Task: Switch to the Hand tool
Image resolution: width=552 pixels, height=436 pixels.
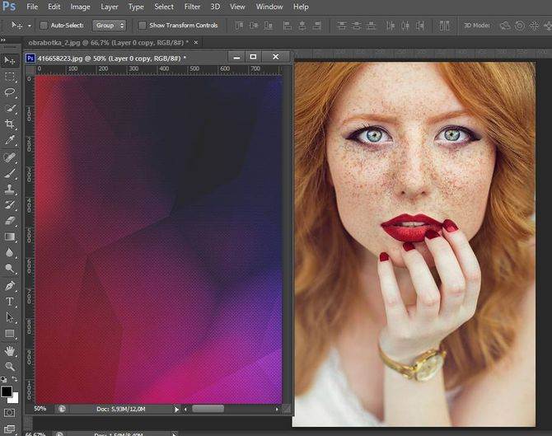Action: pos(10,349)
